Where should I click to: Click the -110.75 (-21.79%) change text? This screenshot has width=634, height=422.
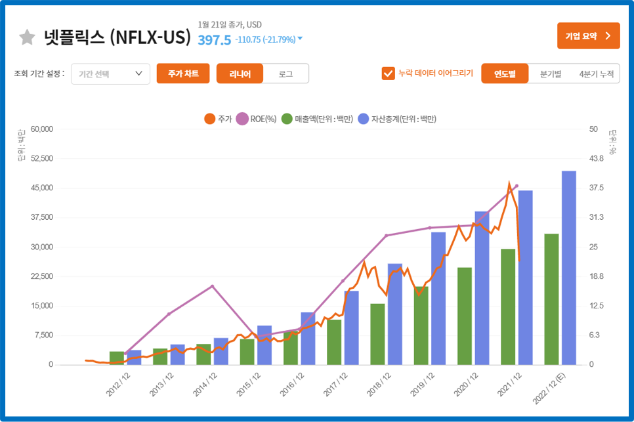point(266,39)
